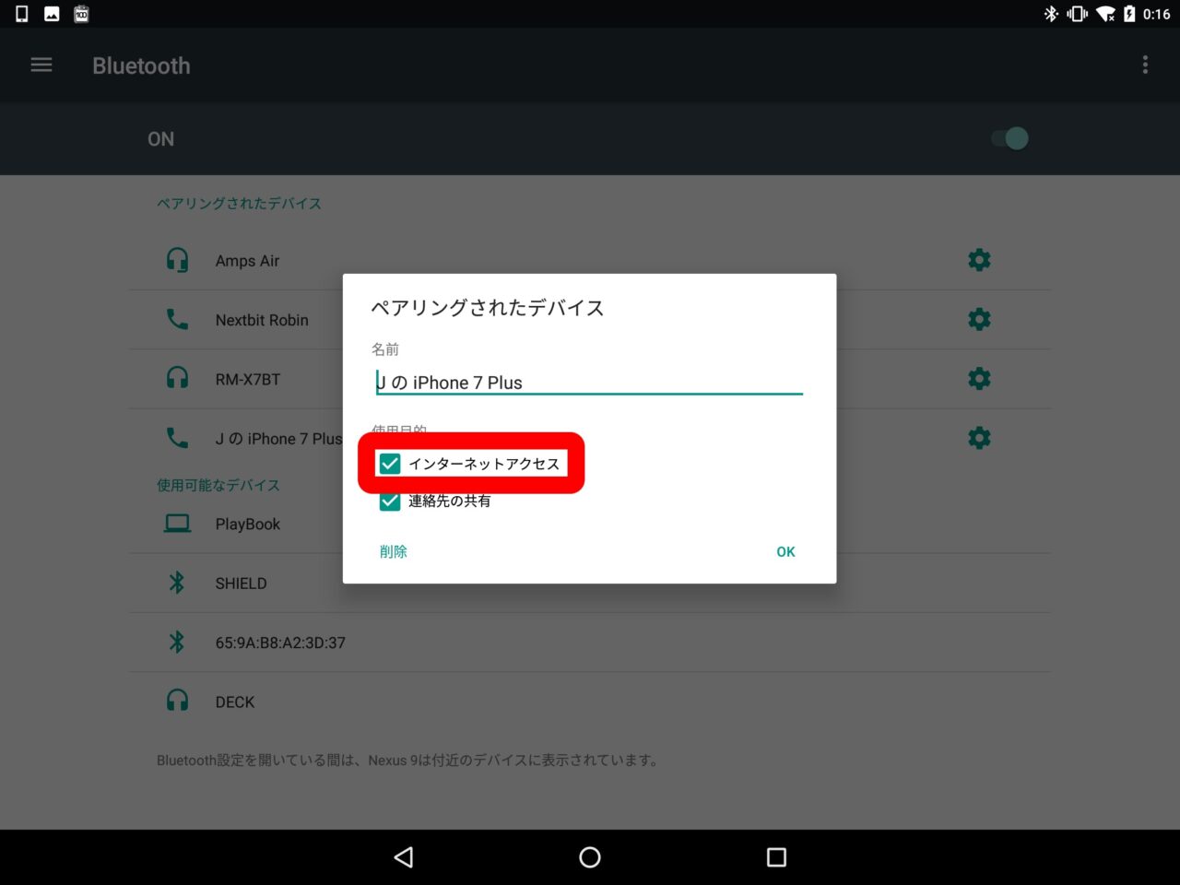Image resolution: width=1180 pixels, height=885 pixels.
Task: Open settings gear for Nextbit Robin
Action: click(x=979, y=320)
